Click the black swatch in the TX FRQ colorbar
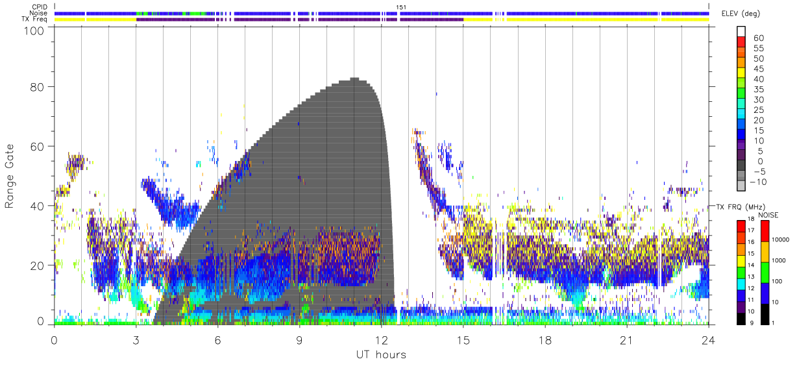The image size is (797, 368). pos(741,318)
